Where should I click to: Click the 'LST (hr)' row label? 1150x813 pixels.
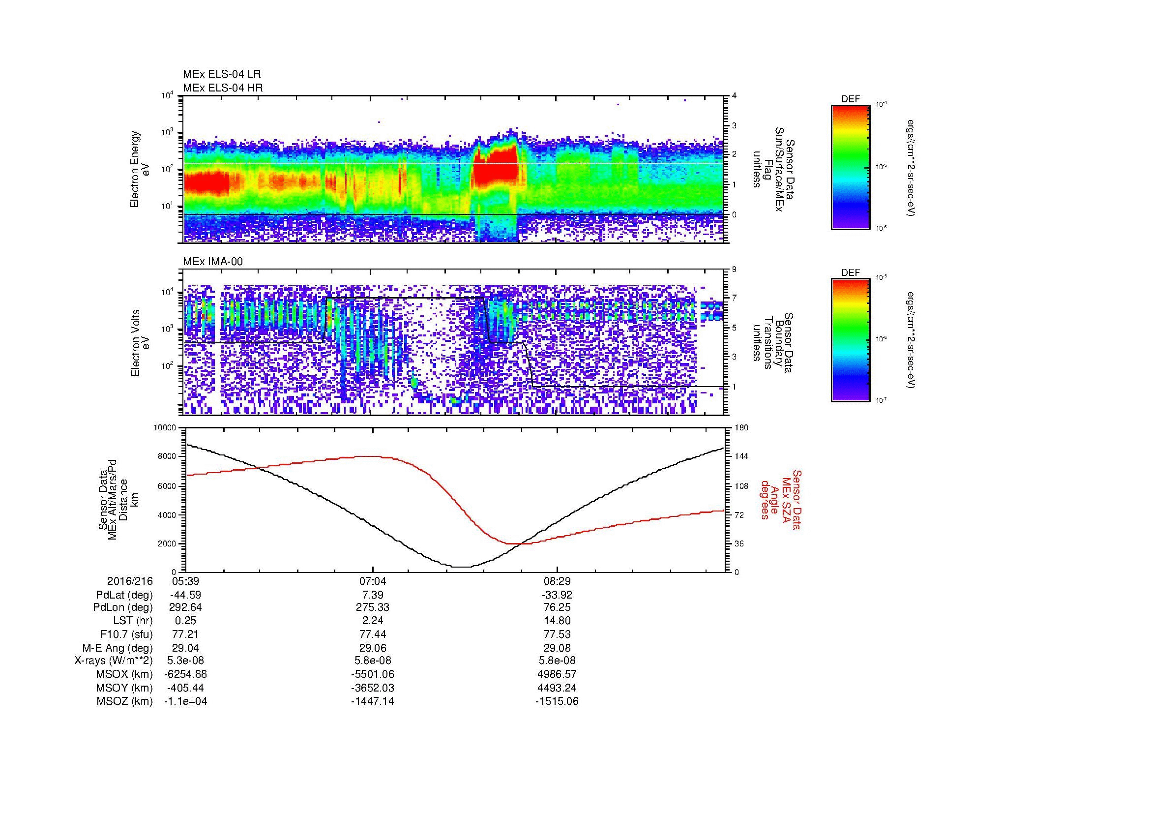click(x=133, y=621)
